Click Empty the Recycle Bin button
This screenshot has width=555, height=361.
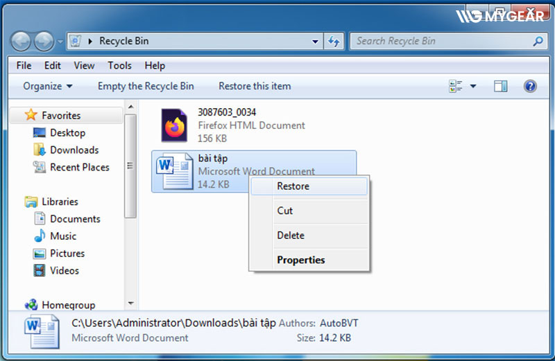[146, 87]
